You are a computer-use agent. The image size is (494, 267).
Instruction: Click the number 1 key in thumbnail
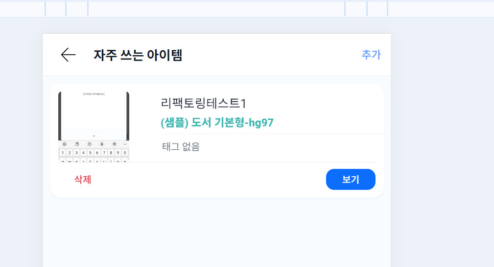[63, 153]
